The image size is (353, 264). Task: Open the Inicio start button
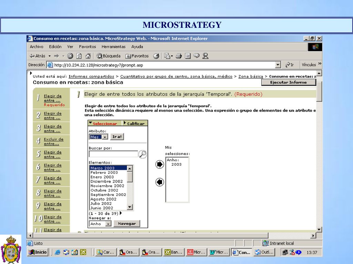pyautogui.click(x=38, y=252)
